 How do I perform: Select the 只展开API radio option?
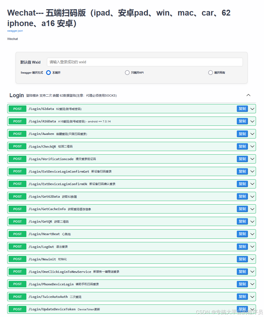coord(127,72)
